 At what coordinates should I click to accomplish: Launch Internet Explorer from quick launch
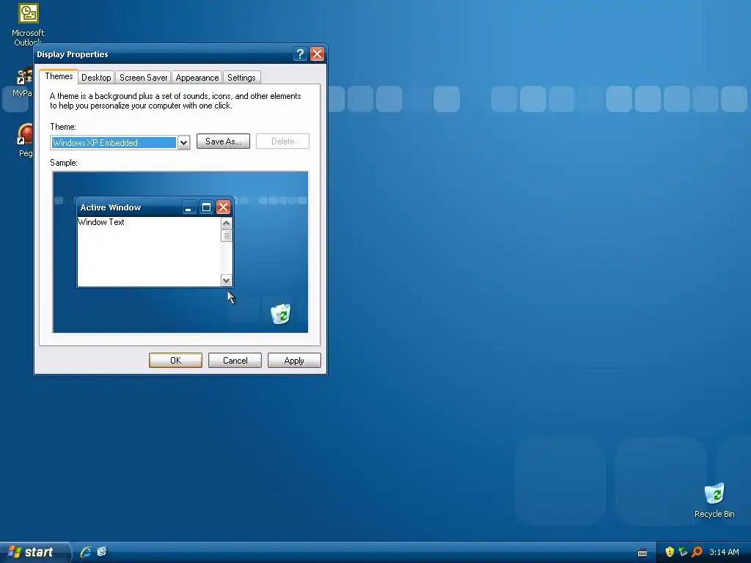pos(87,552)
